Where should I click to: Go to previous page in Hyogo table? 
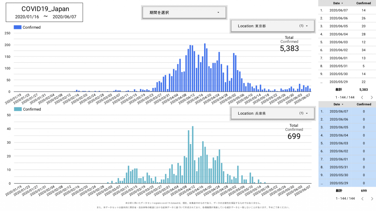point(361,199)
